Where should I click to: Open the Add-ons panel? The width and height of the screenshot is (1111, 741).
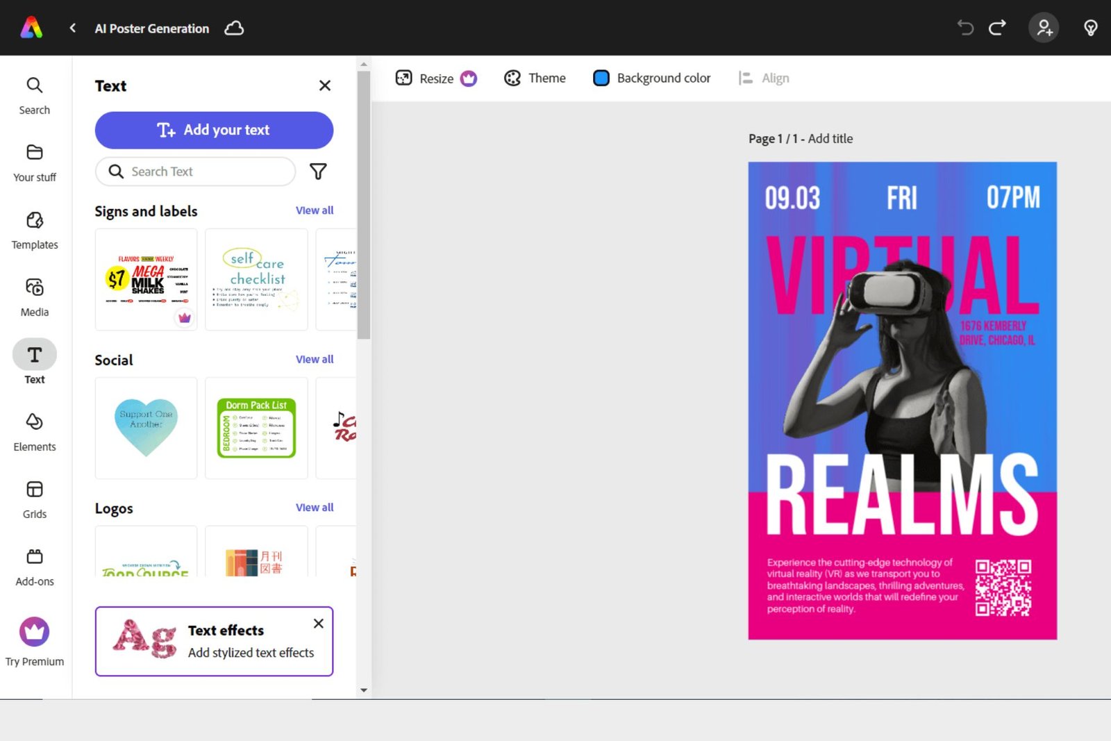(x=35, y=567)
